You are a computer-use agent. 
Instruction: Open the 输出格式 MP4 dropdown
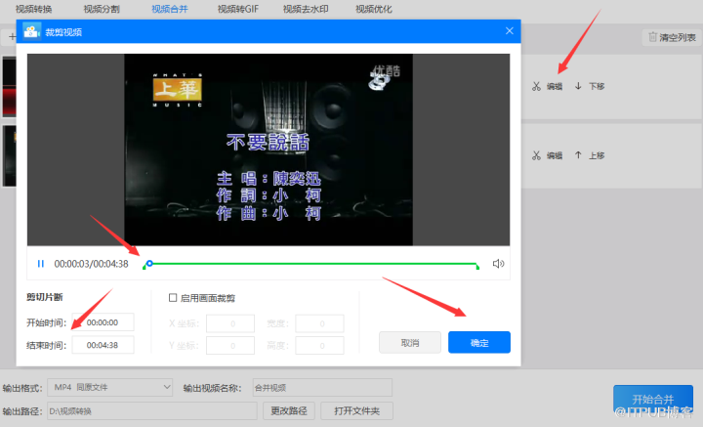(x=110, y=388)
